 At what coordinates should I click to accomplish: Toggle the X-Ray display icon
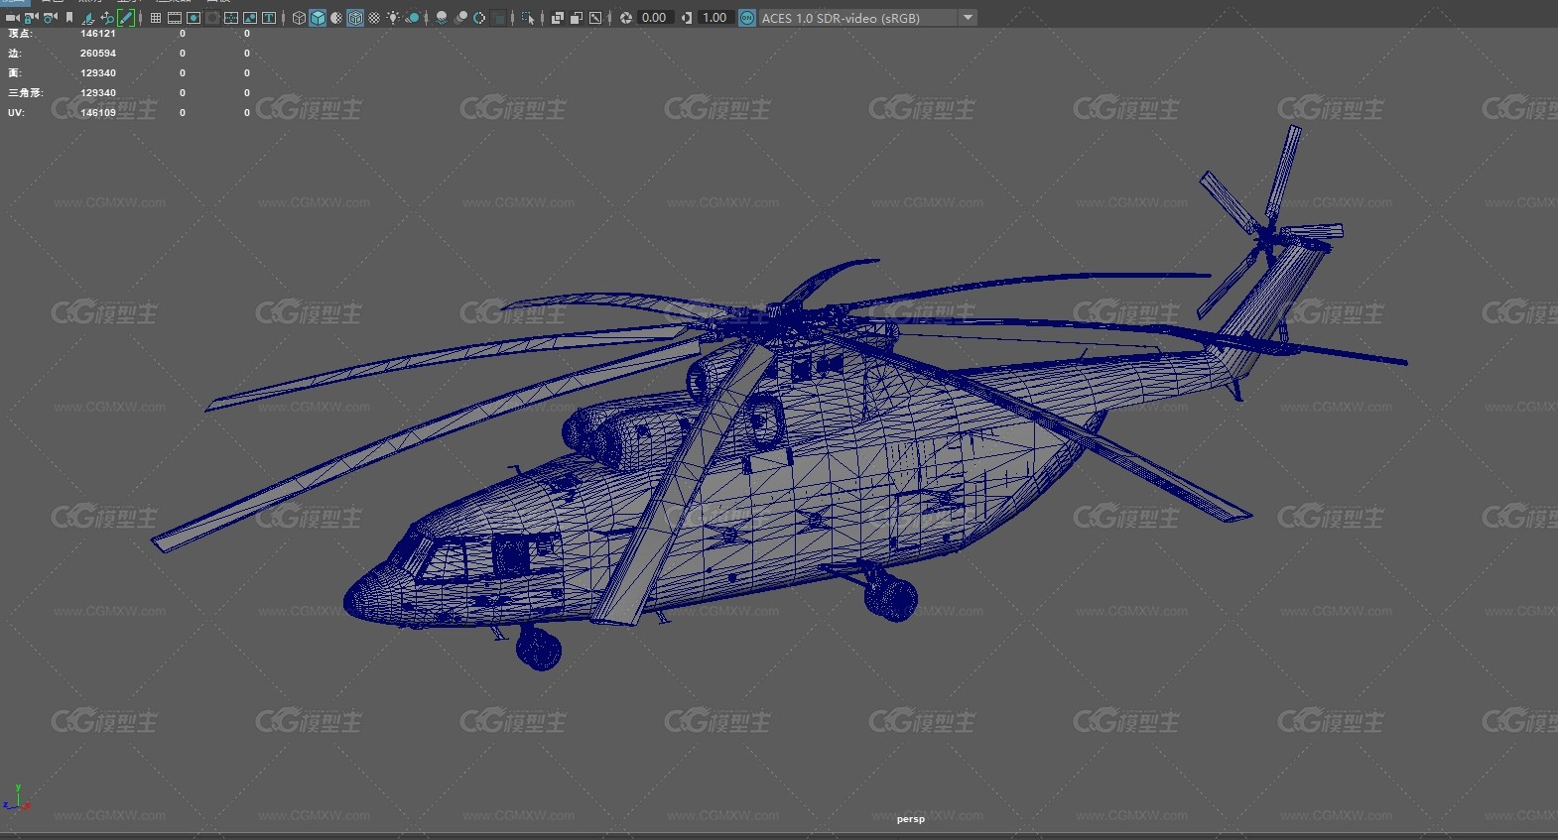pyautogui.click(x=558, y=18)
